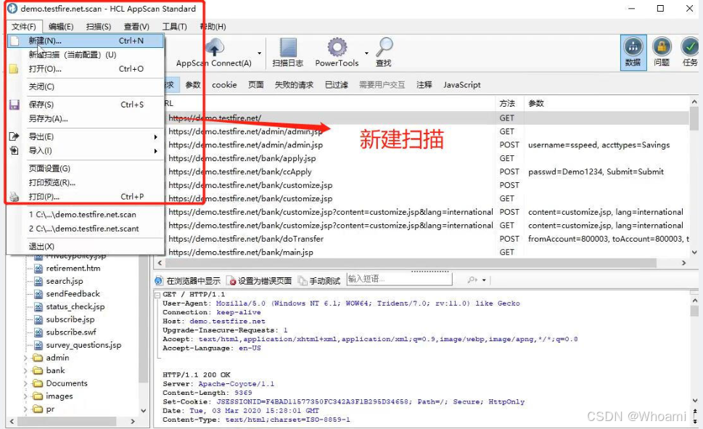This screenshot has width=703, height=429.
Task: Open the PowerTools gear icon
Action: click(x=337, y=47)
